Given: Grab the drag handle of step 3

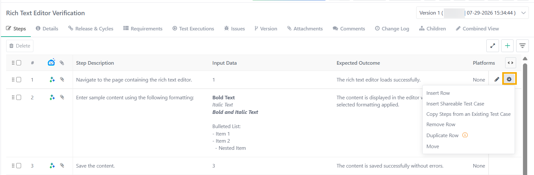Looking at the screenshot, I should [x=13, y=166].
